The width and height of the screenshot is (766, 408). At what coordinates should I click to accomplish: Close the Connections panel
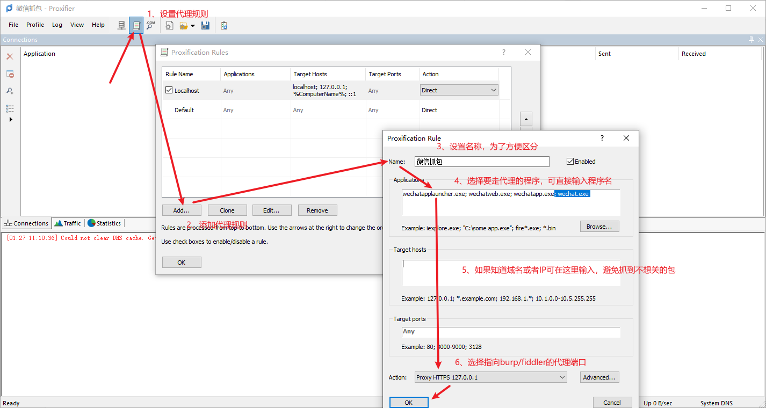(x=760, y=40)
